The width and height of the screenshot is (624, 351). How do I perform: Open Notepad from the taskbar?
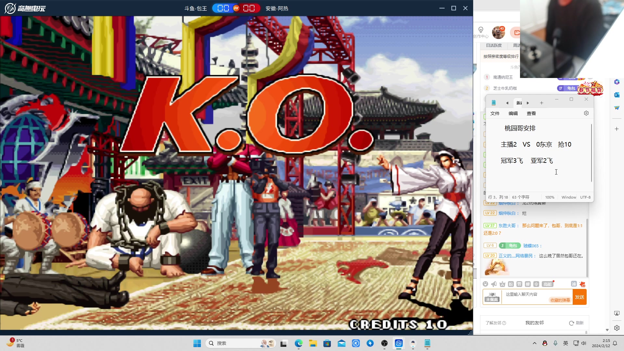[427, 343]
